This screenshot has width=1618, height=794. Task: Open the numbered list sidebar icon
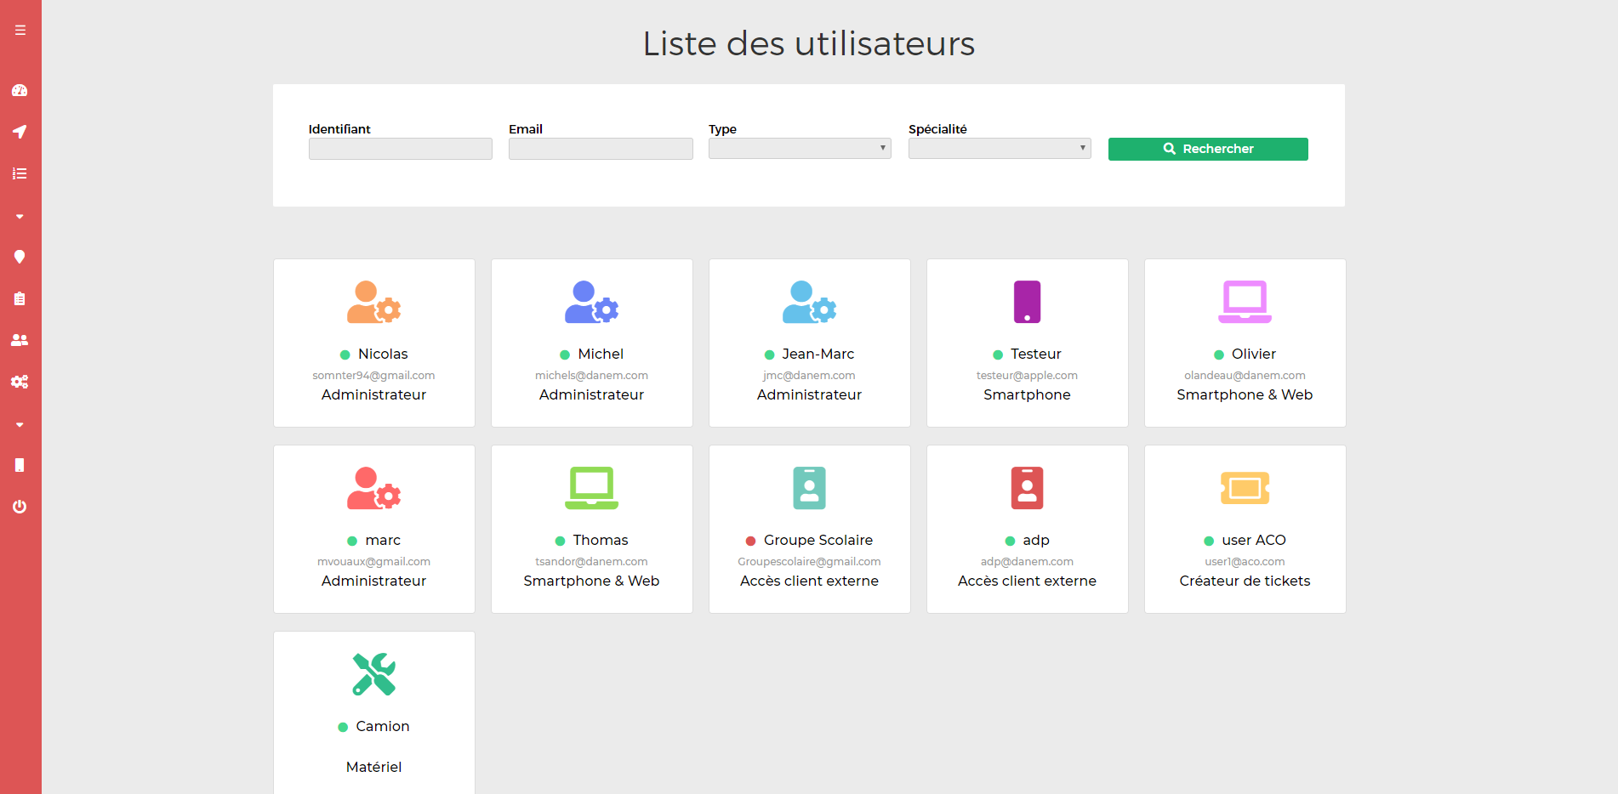click(20, 173)
